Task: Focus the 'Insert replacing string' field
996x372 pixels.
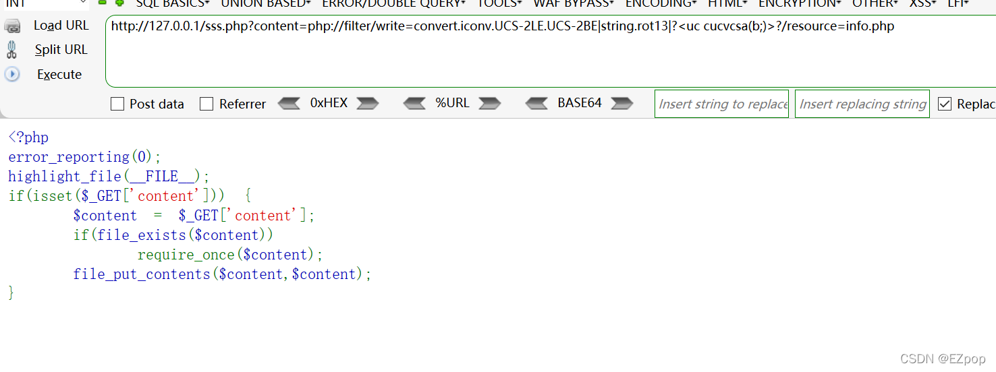Action: [x=862, y=104]
